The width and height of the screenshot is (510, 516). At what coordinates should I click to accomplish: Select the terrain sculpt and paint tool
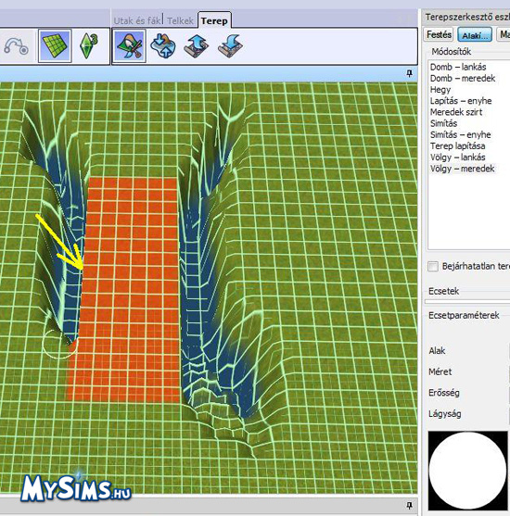click(130, 45)
